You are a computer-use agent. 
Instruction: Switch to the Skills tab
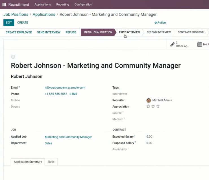[51, 162]
